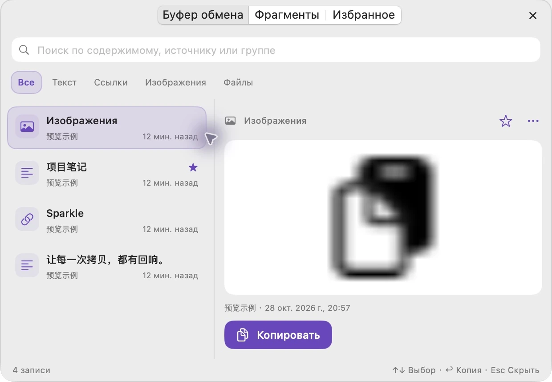Add the previewed item to favorites star

tap(506, 121)
